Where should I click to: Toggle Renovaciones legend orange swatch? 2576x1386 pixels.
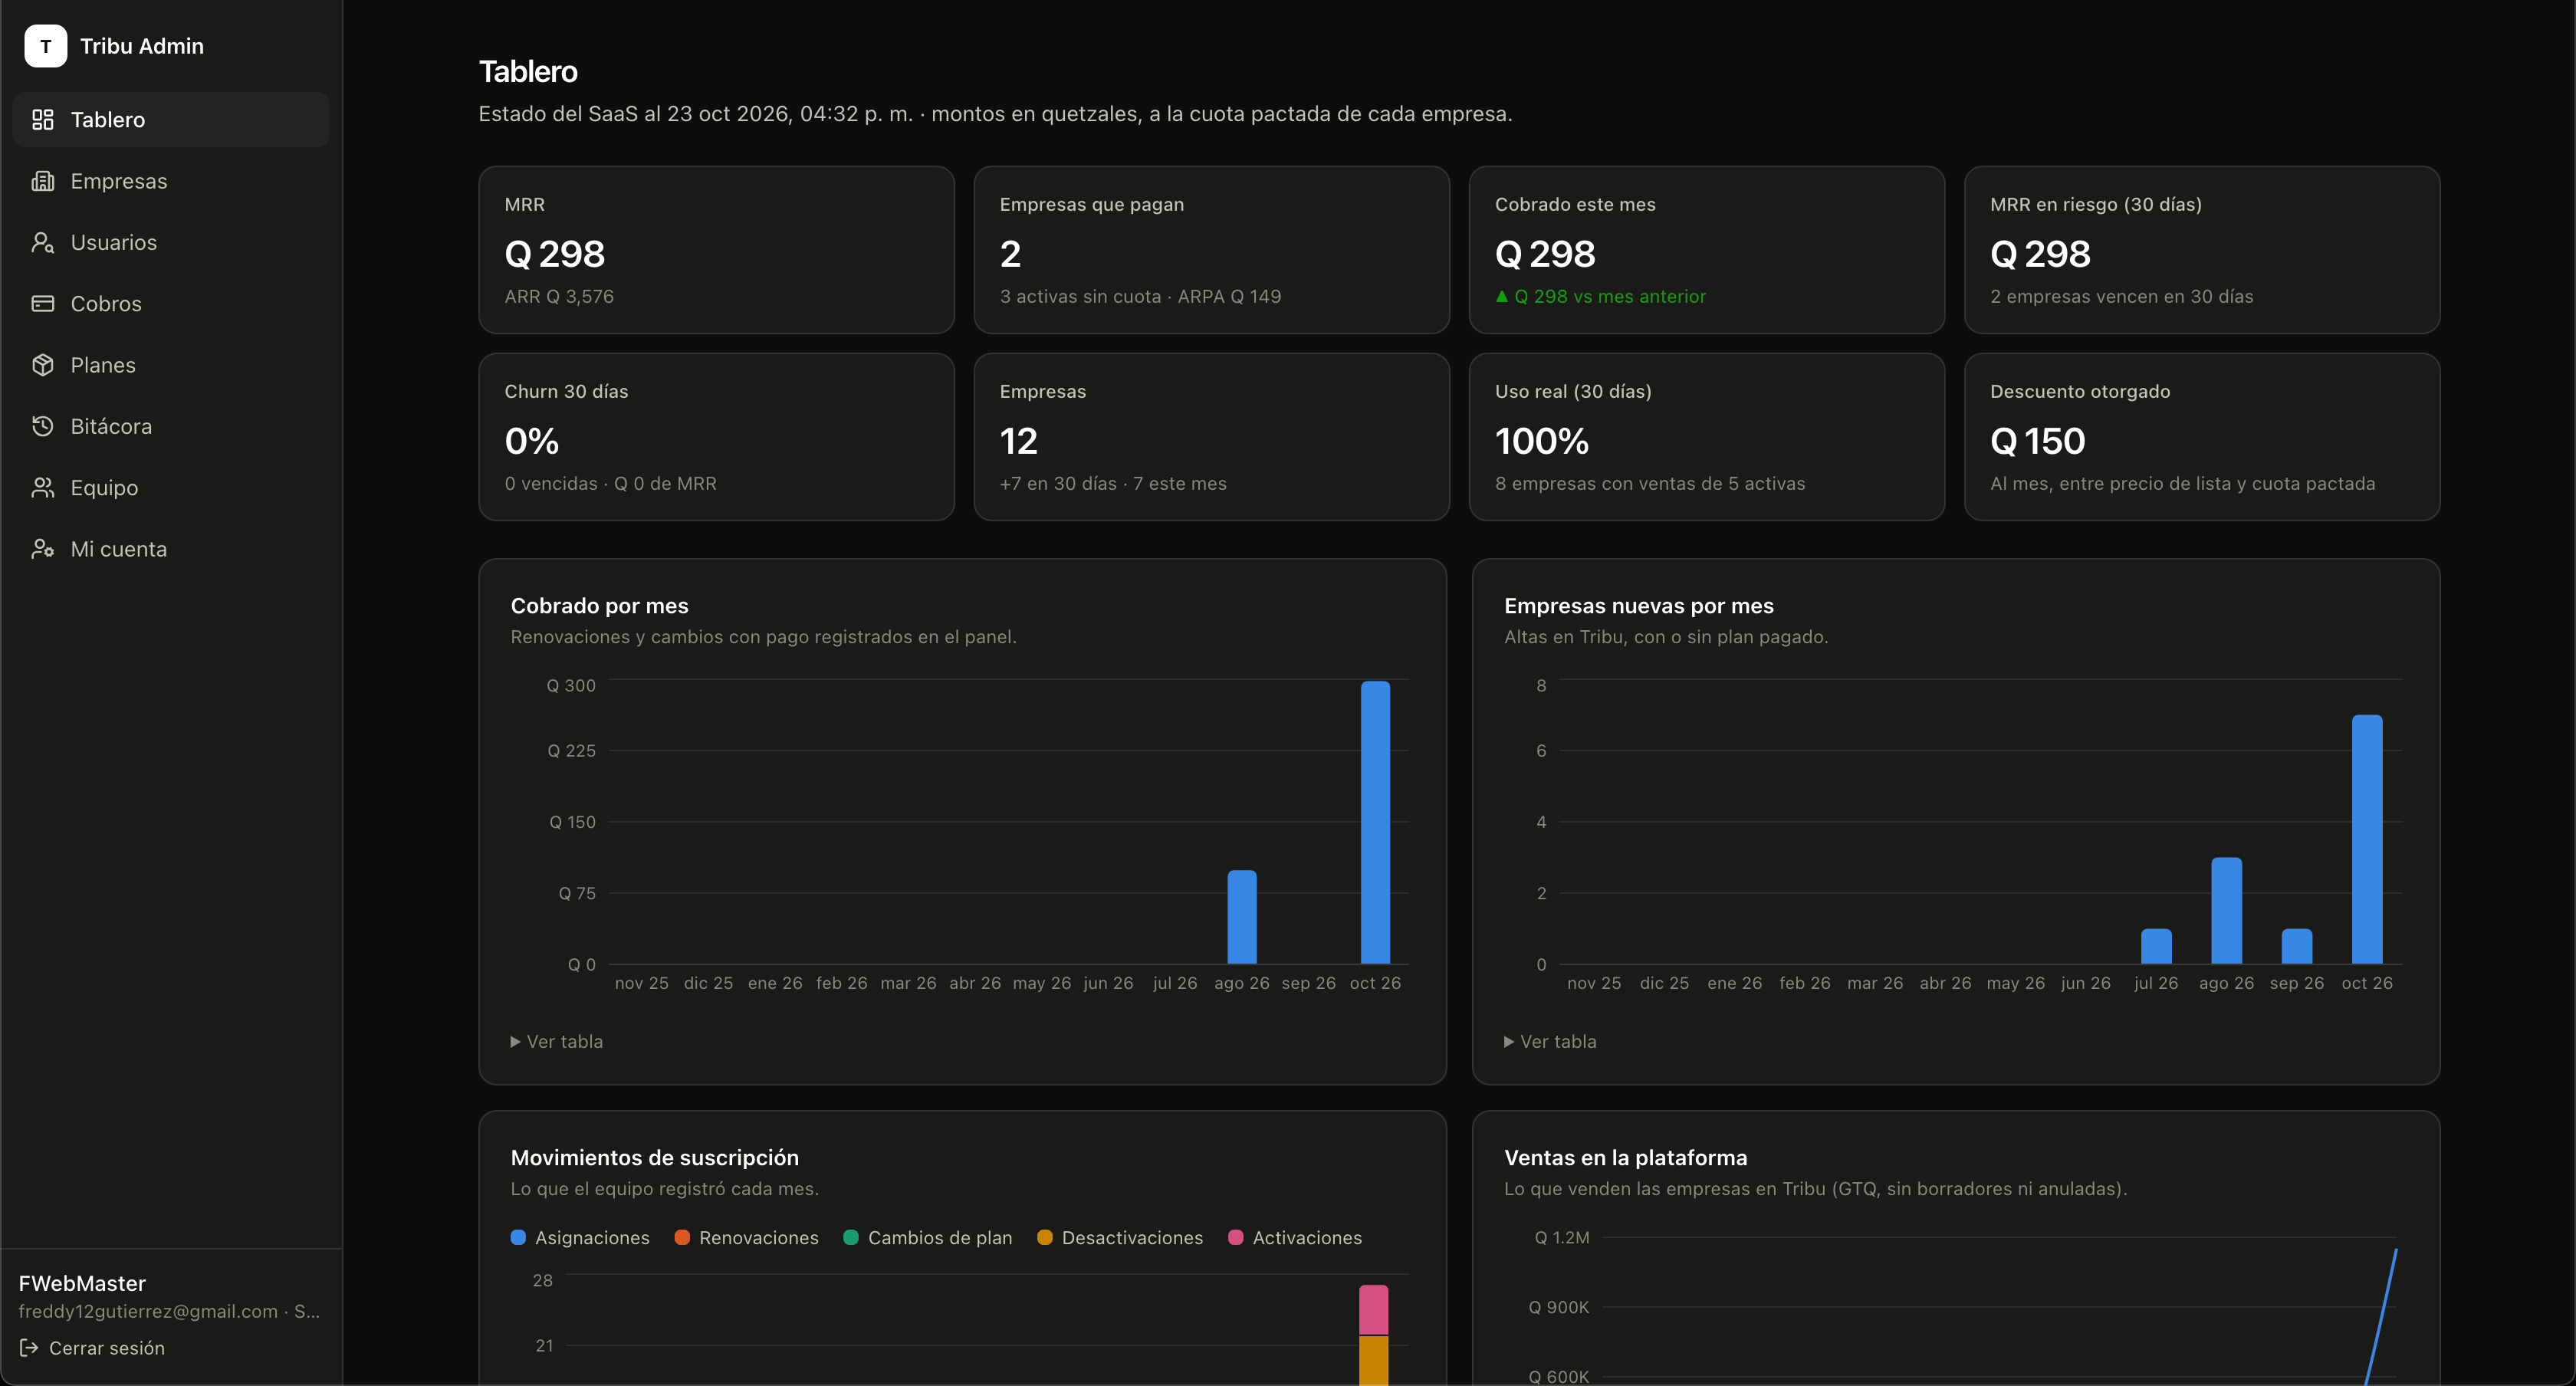tap(682, 1237)
